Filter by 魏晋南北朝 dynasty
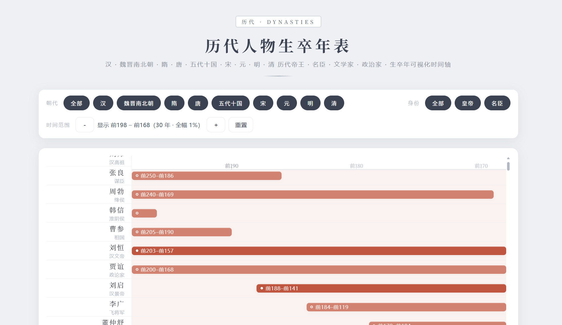 click(139, 103)
